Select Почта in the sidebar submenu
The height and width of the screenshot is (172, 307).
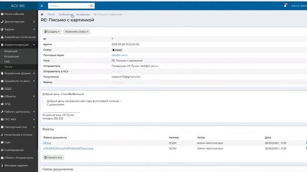click(x=8, y=67)
